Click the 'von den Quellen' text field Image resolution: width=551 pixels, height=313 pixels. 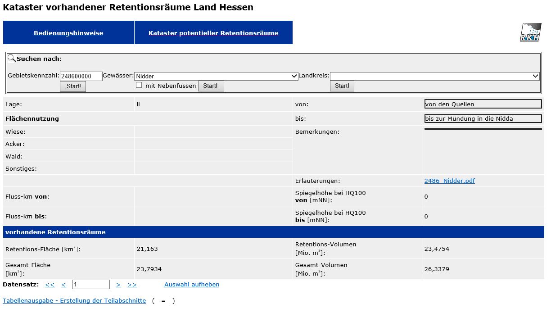[483, 104]
